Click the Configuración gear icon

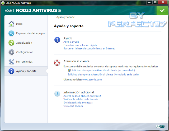[11, 52]
